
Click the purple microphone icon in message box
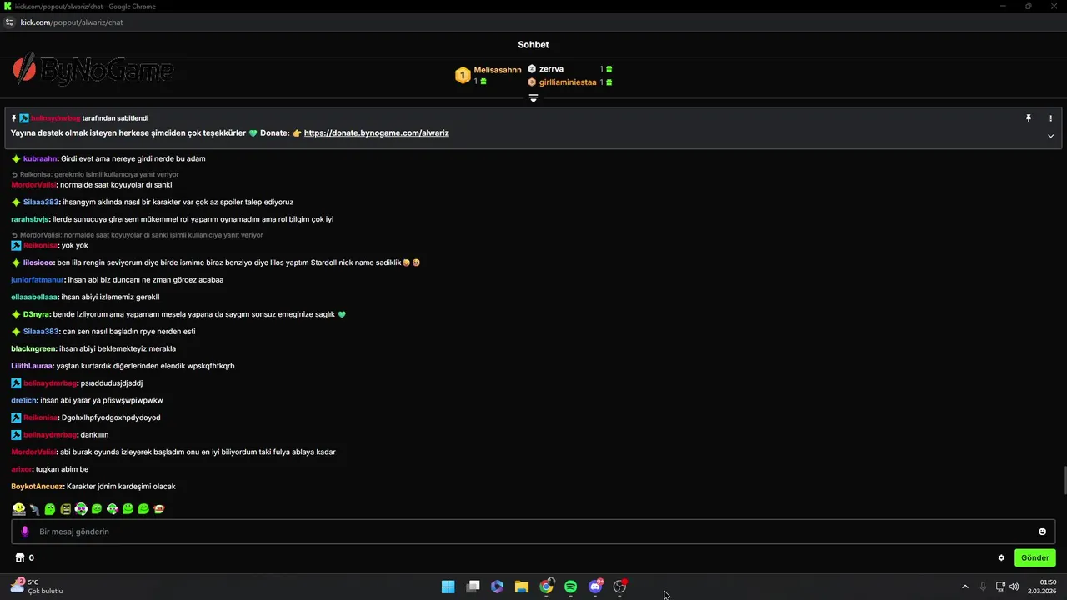pyautogui.click(x=25, y=532)
